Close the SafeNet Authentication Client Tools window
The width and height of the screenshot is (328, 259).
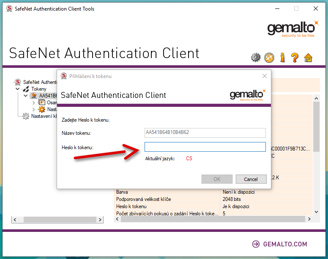coord(316,8)
